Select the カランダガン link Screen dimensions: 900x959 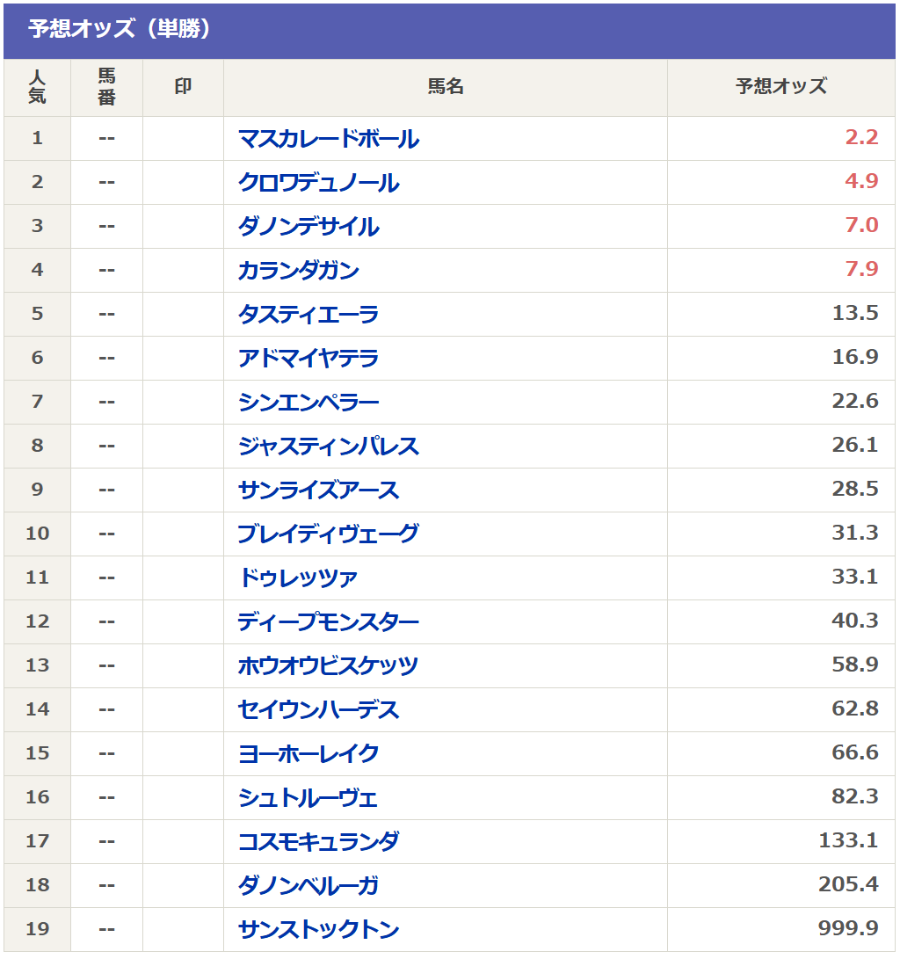pyautogui.click(x=298, y=270)
